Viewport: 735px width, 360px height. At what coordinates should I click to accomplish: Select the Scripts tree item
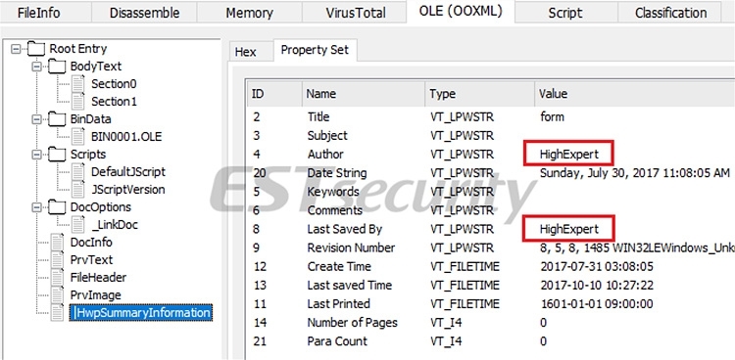pyautogui.click(x=88, y=155)
